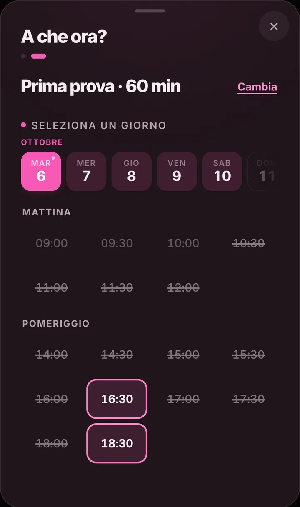The height and width of the screenshot is (507, 300).
Task: Choose MER 7 day chip
Action: (86, 171)
